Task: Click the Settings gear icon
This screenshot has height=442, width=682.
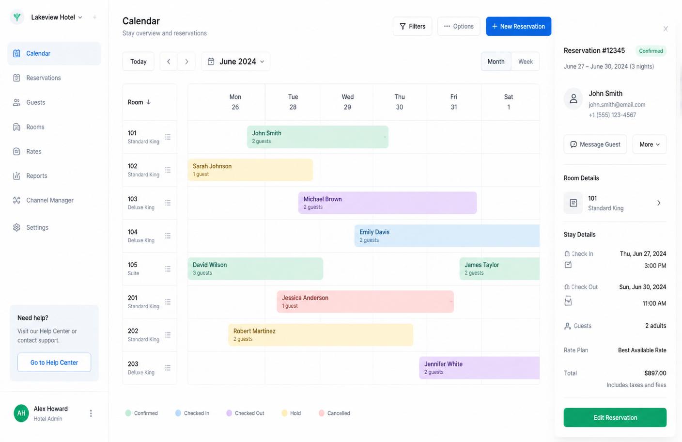Action: pyautogui.click(x=16, y=227)
